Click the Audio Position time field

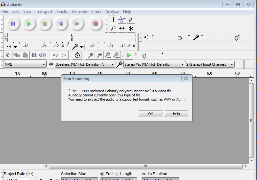point(160,179)
